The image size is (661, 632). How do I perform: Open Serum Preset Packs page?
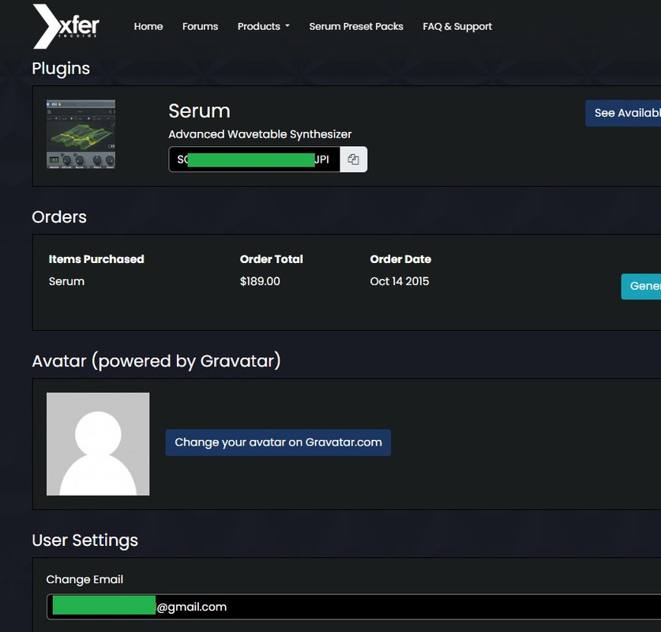click(356, 27)
